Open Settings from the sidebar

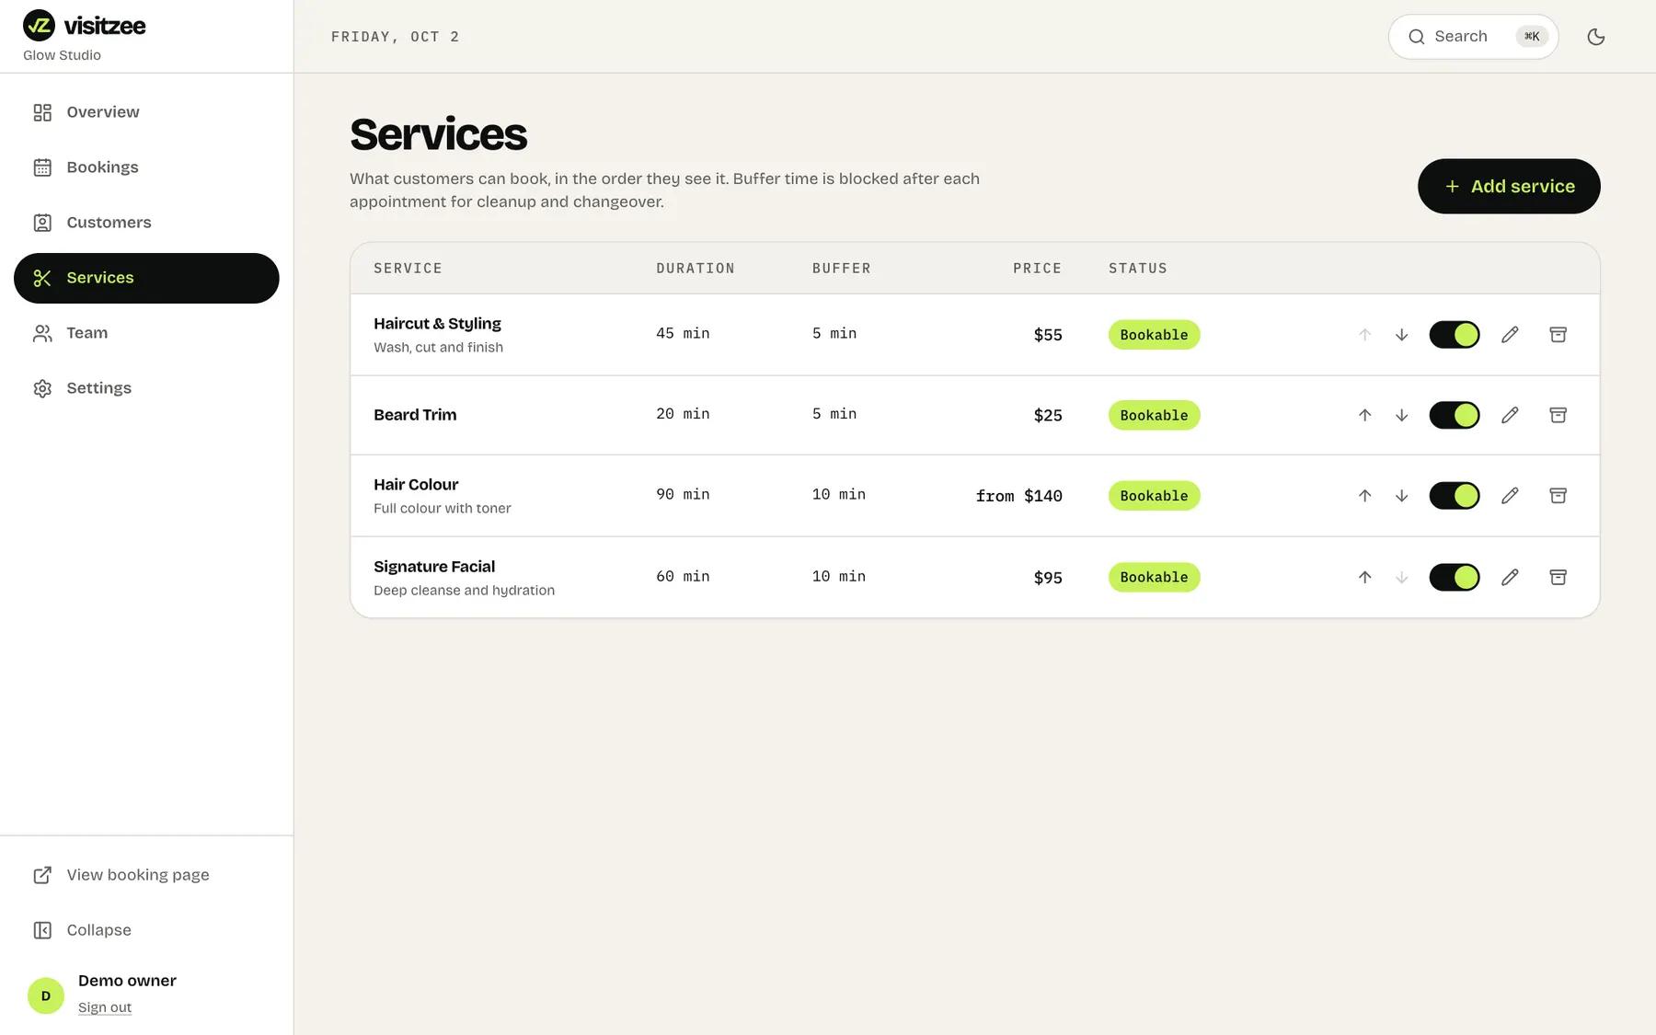(146, 388)
